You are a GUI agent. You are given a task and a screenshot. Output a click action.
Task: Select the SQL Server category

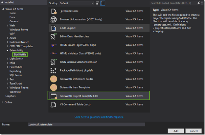point(16,75)
